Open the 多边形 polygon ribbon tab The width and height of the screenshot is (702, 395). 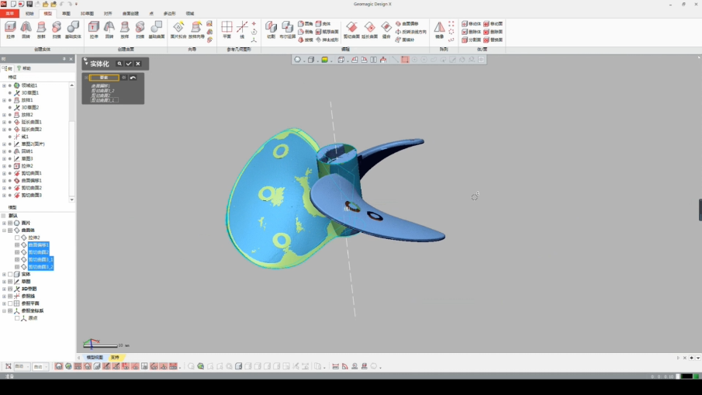pyautogui.click(x=169, y=13)
